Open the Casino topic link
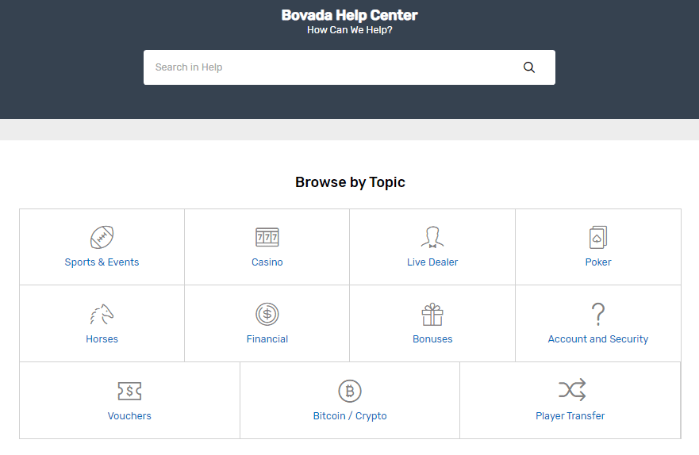Viewport: 699px width, 455px height. [267, 262]
